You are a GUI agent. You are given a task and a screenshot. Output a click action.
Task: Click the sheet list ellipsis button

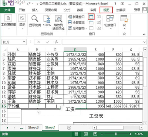pos(21,128)
